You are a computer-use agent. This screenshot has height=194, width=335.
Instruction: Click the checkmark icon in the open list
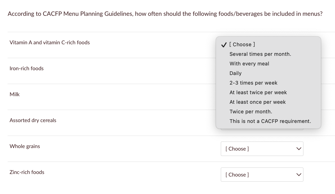pos(224,45)
